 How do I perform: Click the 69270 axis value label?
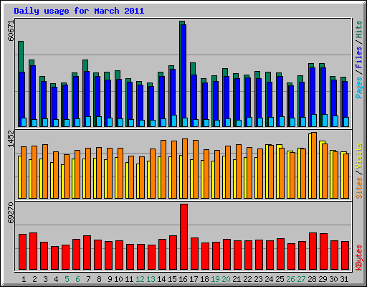coord(11,213)
